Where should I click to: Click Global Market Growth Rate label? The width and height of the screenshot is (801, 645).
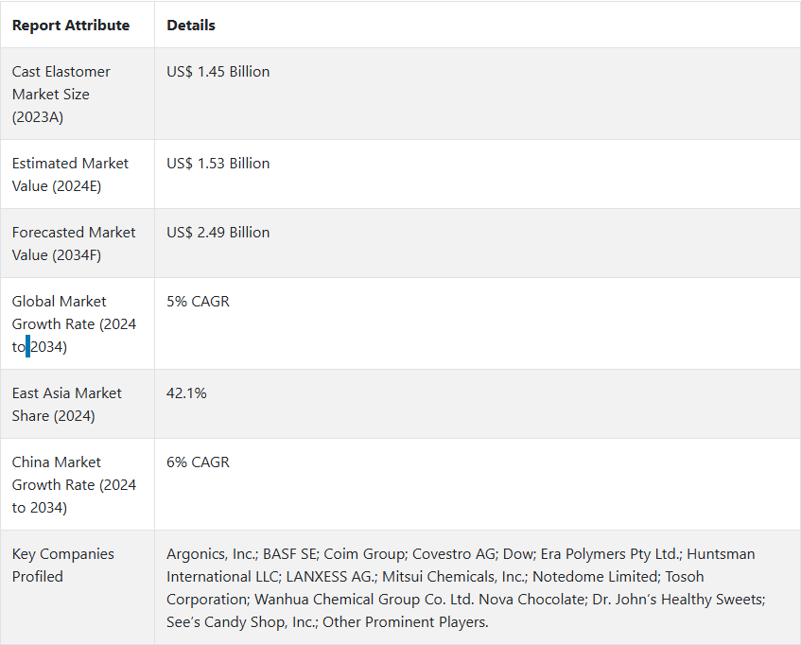tap(74, 323)
